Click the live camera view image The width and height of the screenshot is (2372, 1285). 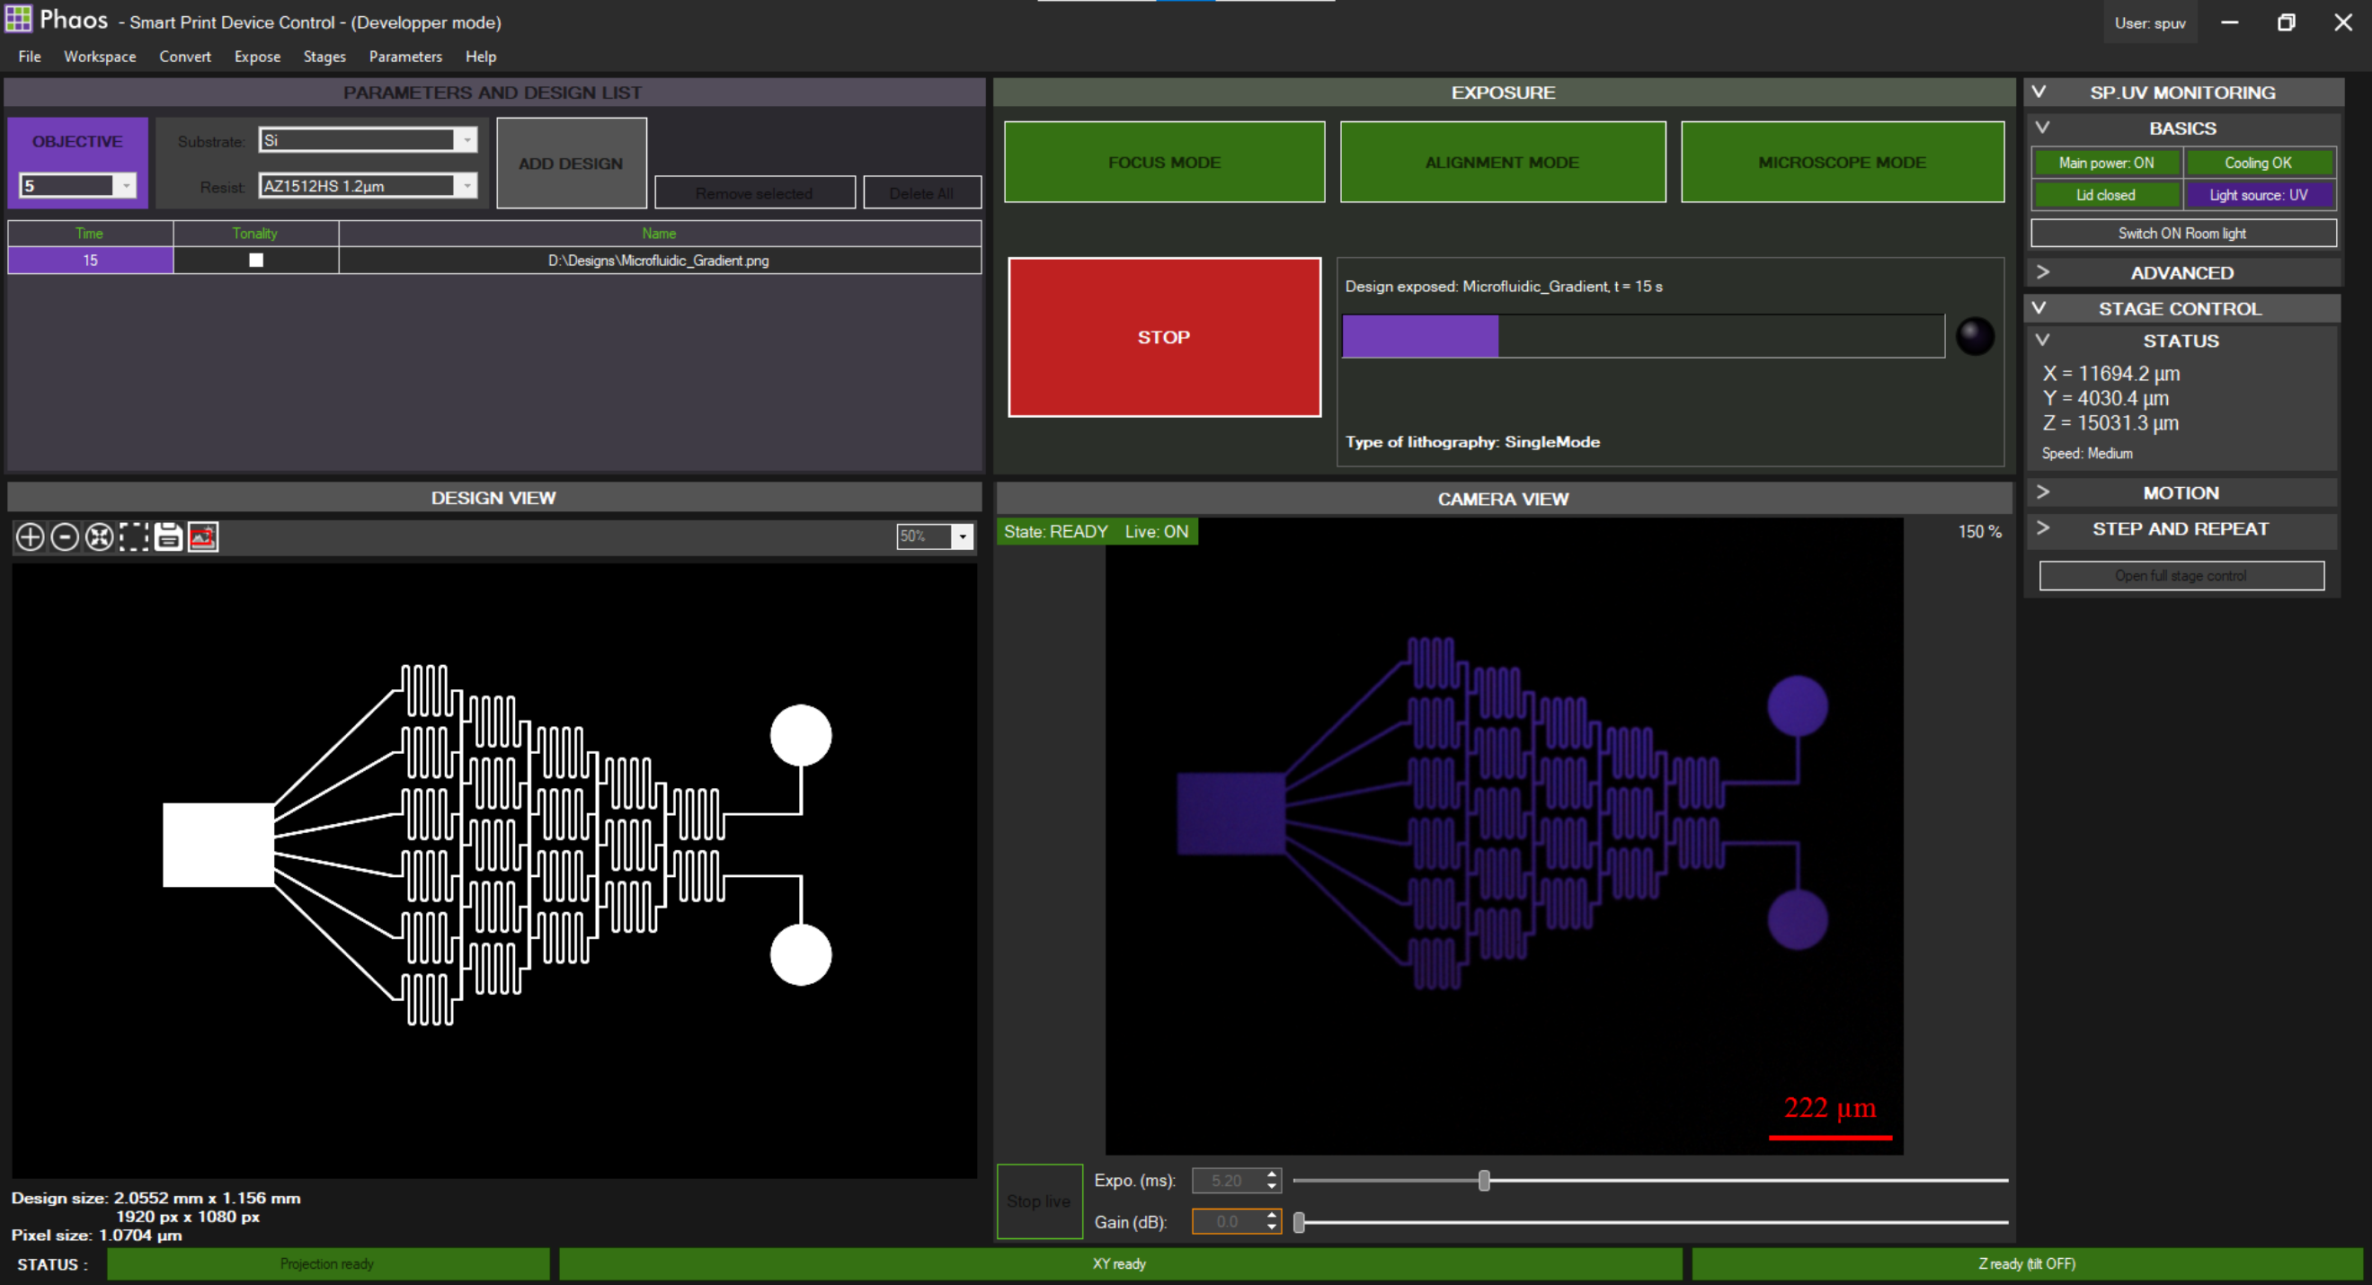coord(1504,836)
